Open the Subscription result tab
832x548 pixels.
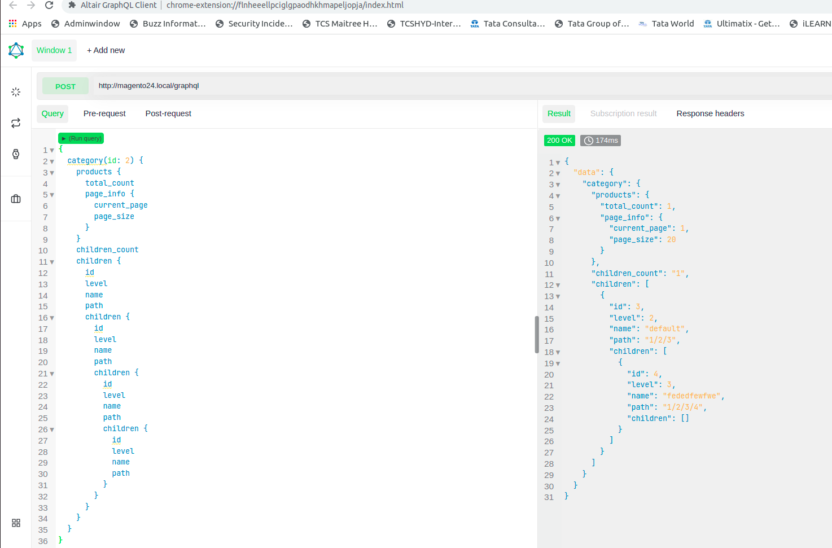[623, 113]
